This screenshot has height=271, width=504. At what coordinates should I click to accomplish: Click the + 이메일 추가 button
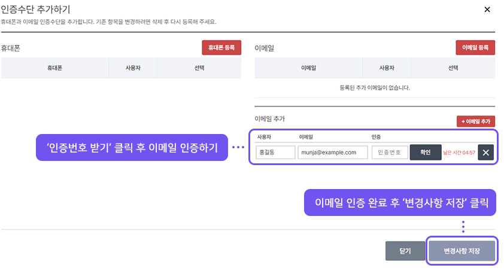pos(476,121)
